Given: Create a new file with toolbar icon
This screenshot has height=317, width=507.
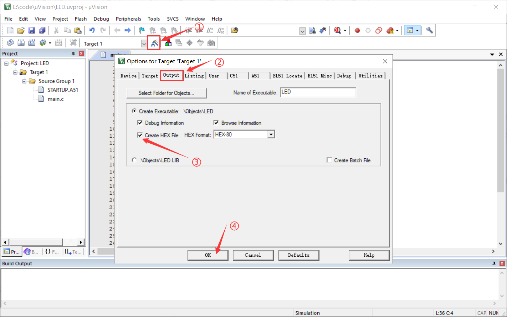Looking at the screenshot, I should 10,30.
